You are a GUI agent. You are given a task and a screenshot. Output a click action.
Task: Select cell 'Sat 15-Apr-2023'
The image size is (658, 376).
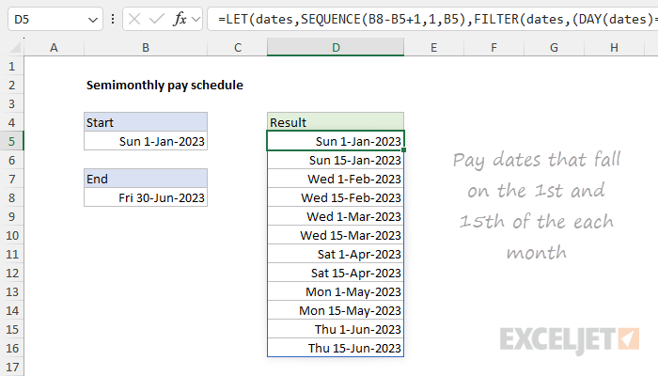336,274
